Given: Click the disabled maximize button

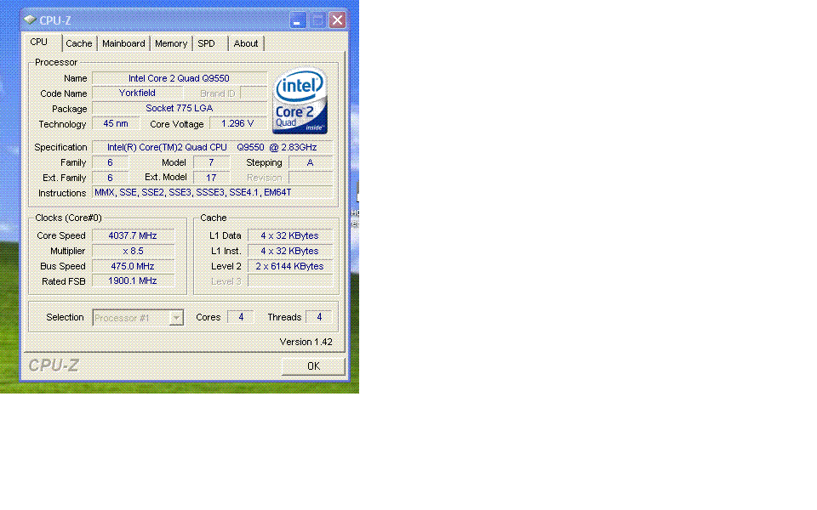Looking at the screenshot, I should 317,20.
